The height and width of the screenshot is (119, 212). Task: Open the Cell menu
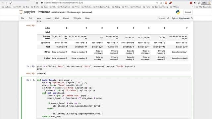pos(57,18)
